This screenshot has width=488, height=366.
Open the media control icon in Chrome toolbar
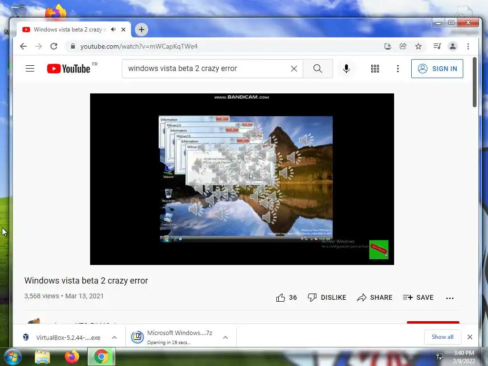pos(437,46)
